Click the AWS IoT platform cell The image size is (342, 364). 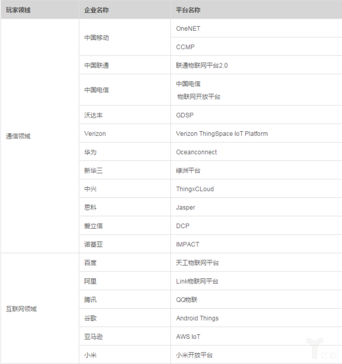click(188, 337)
